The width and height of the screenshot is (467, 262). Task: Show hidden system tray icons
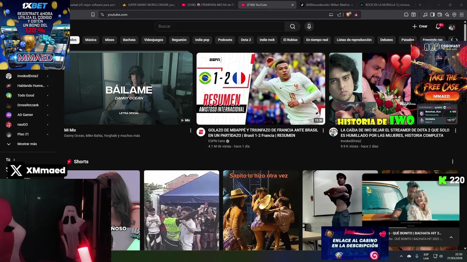coord(401,256)
